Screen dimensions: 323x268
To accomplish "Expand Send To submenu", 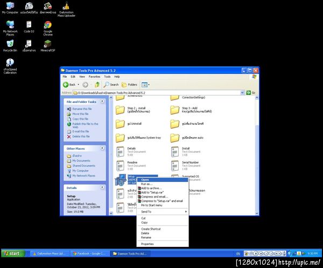I will pos(163,212).
